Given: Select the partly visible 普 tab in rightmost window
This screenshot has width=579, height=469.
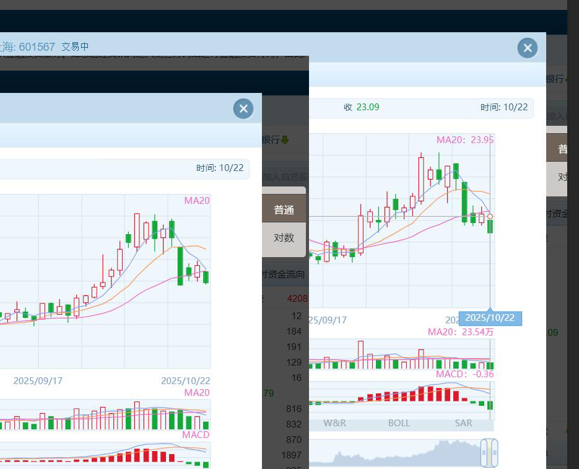Looking at the screenshot, I should tap(557, 149).
